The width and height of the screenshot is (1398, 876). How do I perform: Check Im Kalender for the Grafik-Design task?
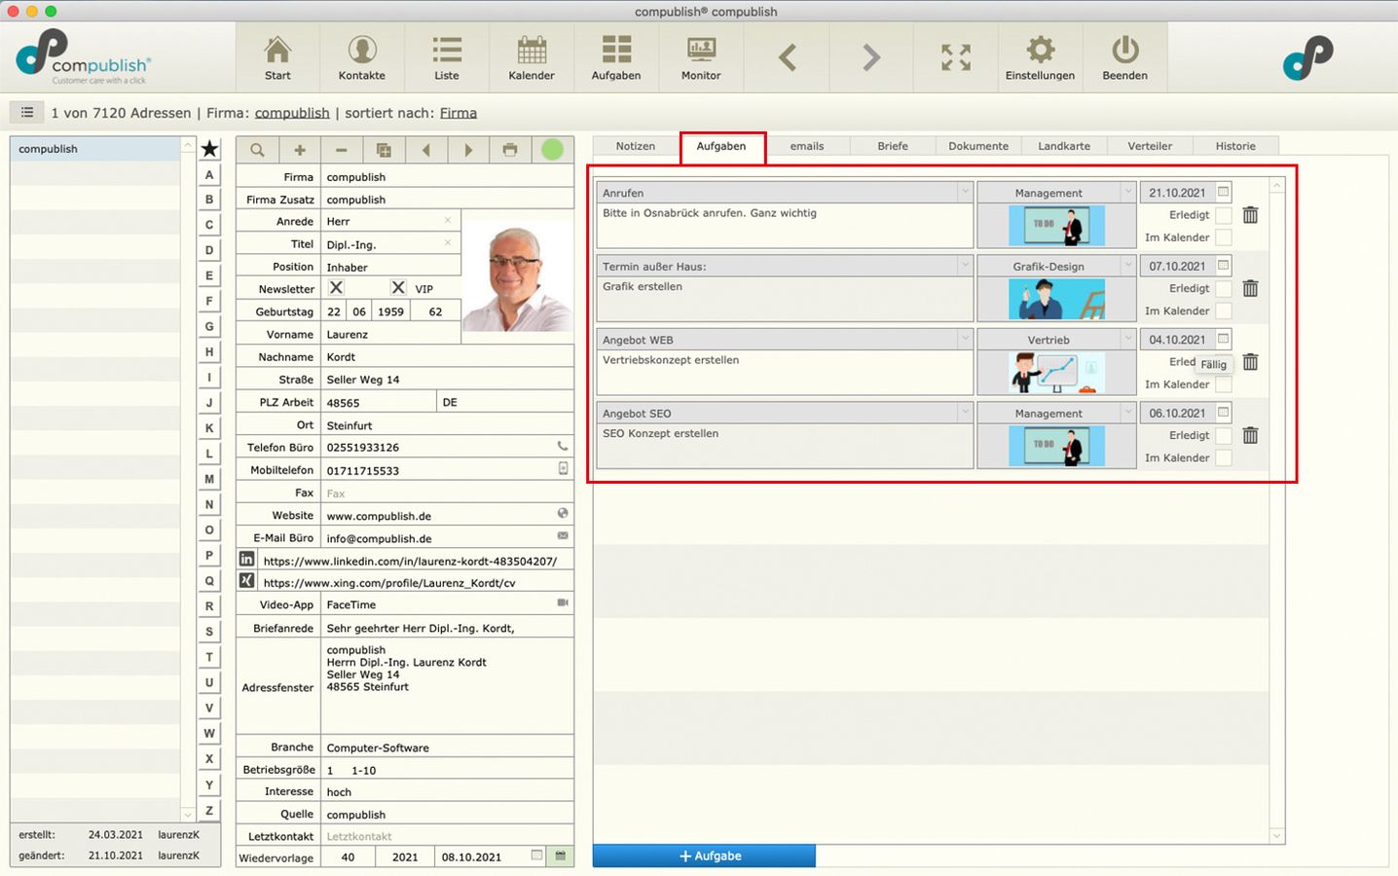point(1224,310)
